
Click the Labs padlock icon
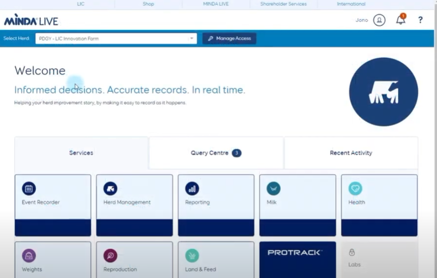352,252
